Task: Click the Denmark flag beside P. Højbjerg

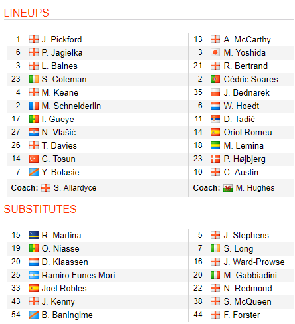Action: pos(215,159)
